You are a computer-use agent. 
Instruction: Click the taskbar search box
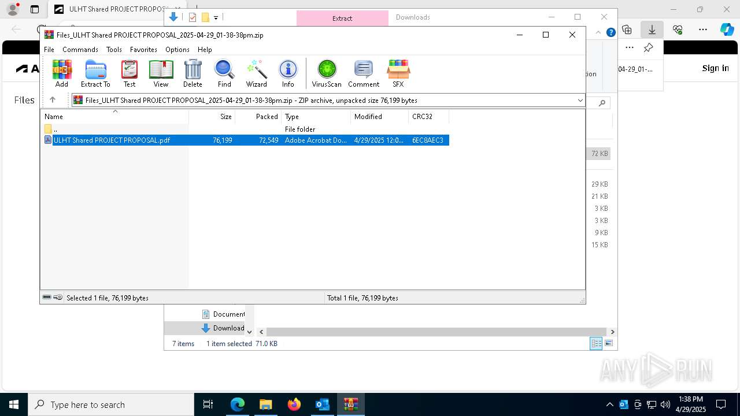[111, 404]
